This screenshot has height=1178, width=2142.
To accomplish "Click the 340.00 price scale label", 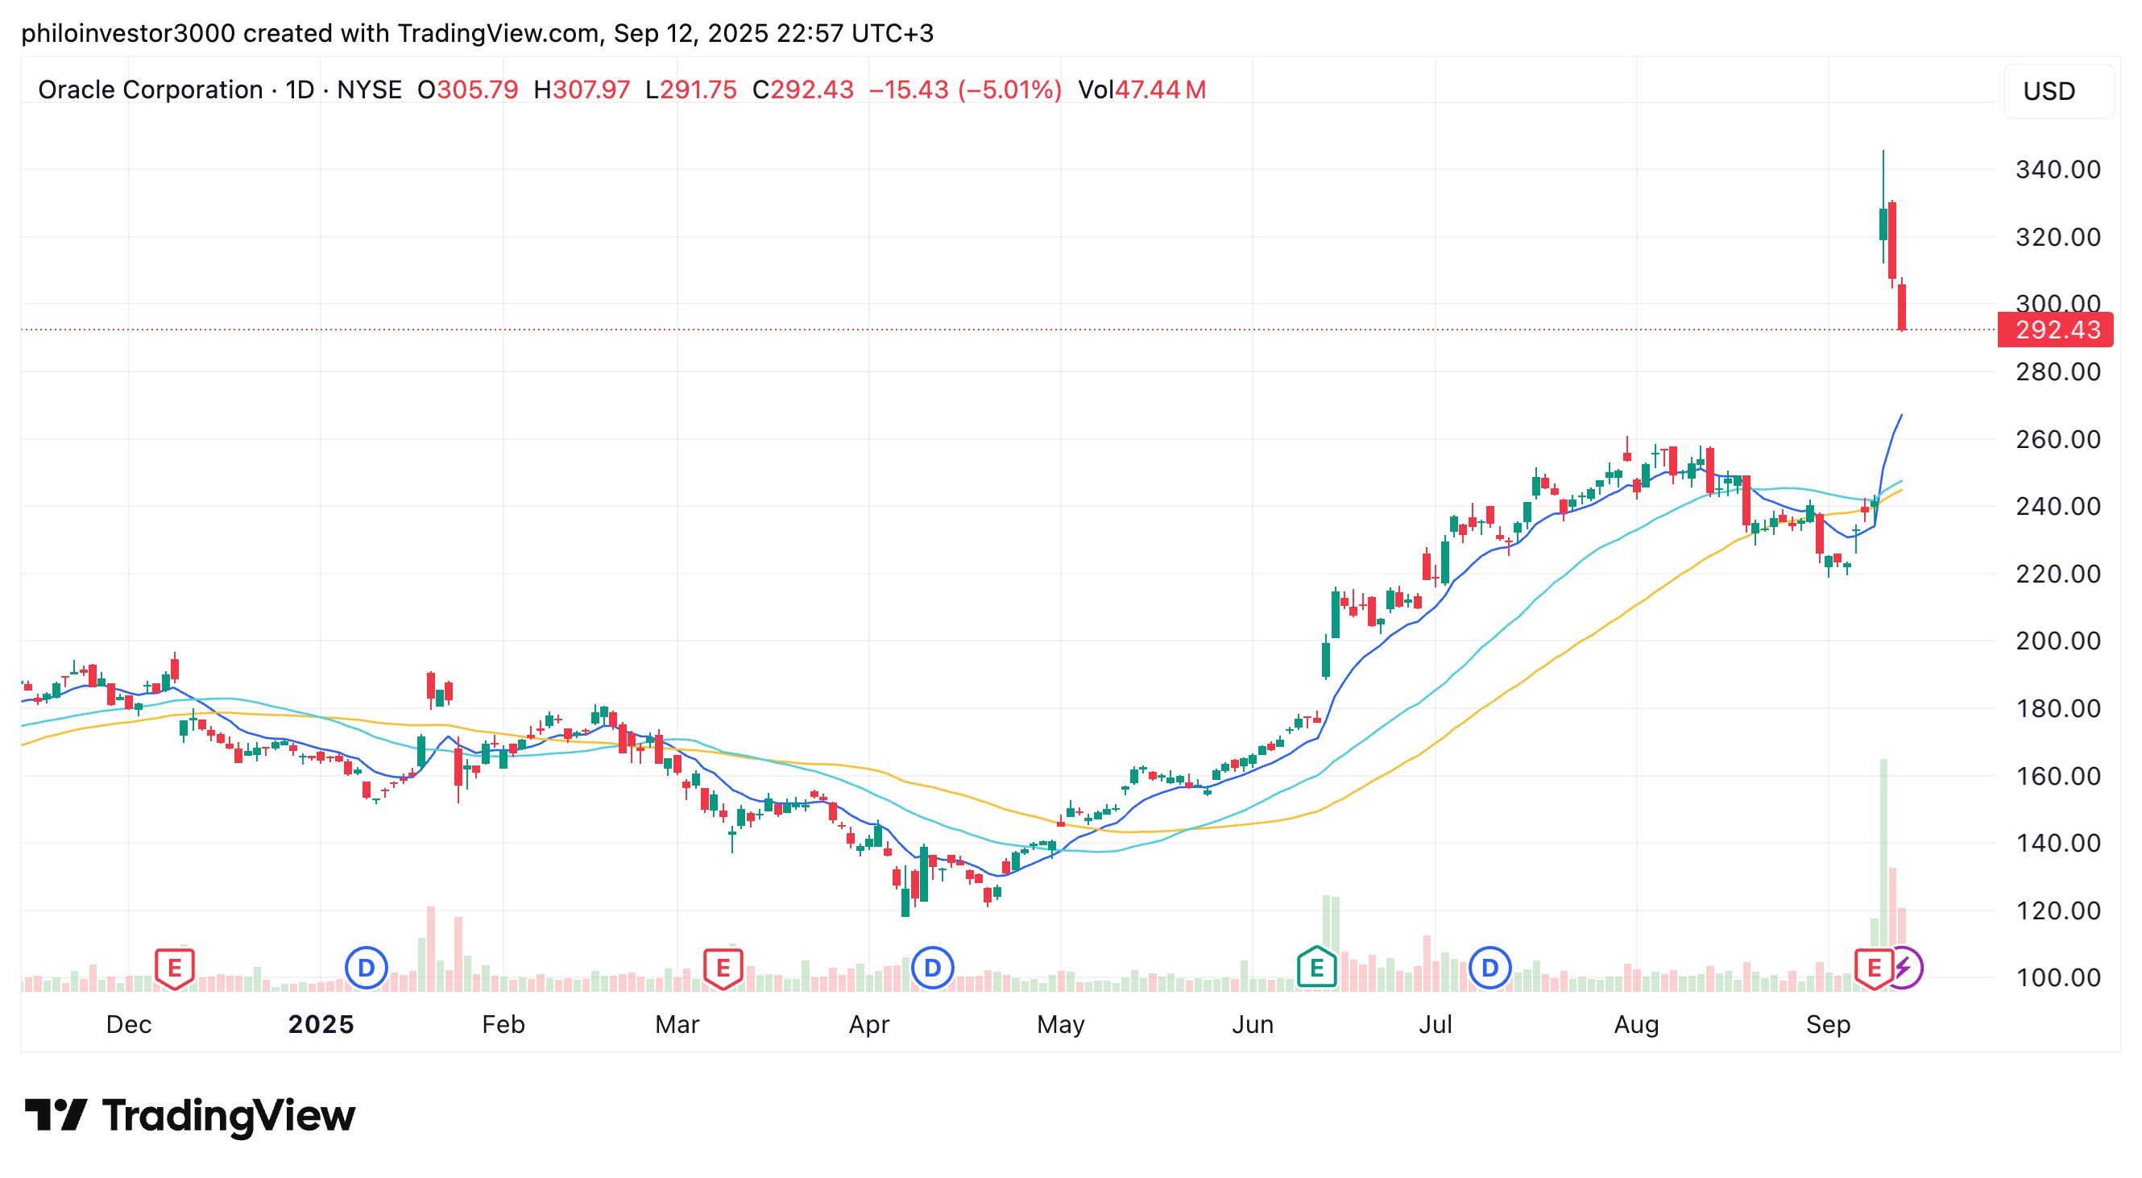I will (x=2057, y=170).
